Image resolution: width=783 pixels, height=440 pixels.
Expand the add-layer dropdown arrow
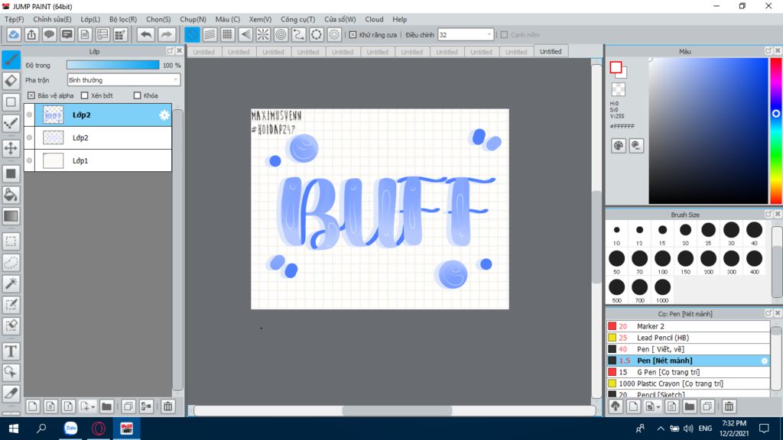93,407
